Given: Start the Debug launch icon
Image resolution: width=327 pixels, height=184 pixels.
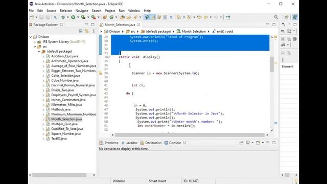Looking at the screenshot, I should (63, 17).
